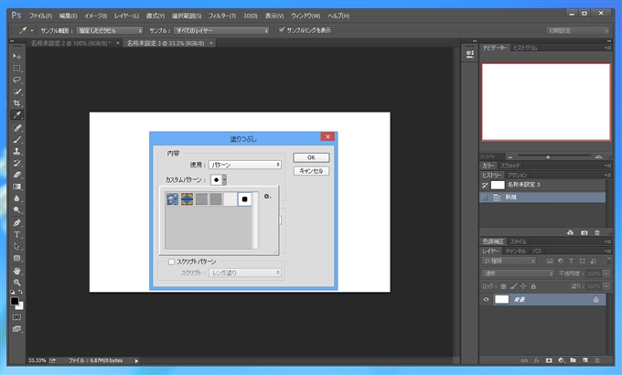Click キャンセル button in fill dialog
This screenshot has width=622, height=375.
click(311, 171)
